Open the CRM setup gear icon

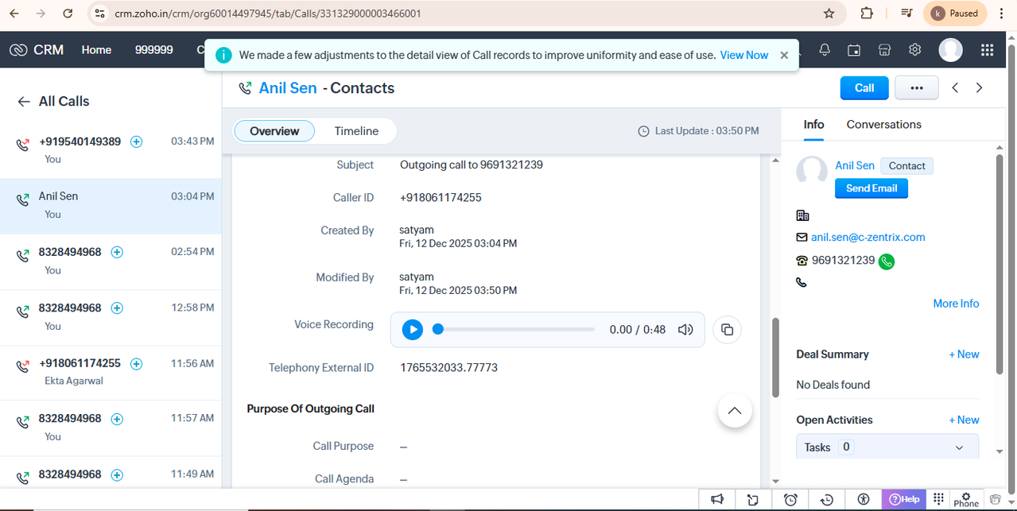click(x=914, y=49)
